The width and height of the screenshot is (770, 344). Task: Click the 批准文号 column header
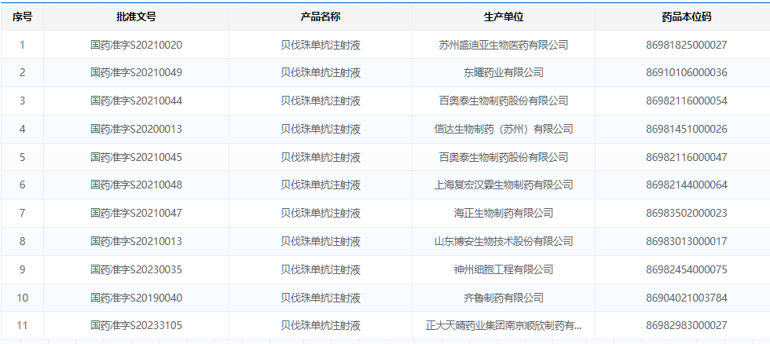[x=136, y=16]
